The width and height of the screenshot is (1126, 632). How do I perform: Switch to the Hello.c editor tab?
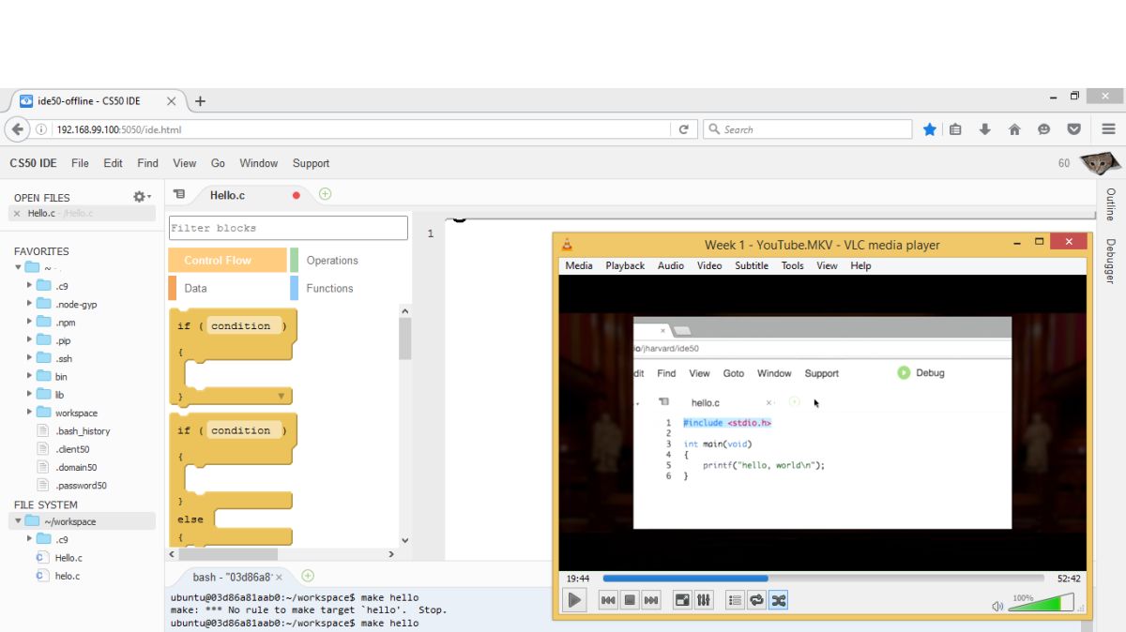(x=227, y=195)
